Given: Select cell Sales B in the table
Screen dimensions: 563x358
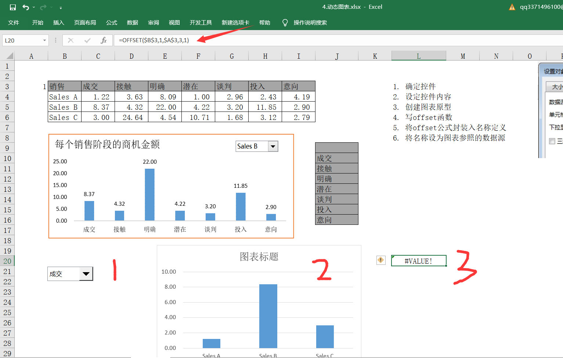Looking at the screenshot, I should click(x=65, y=107).
